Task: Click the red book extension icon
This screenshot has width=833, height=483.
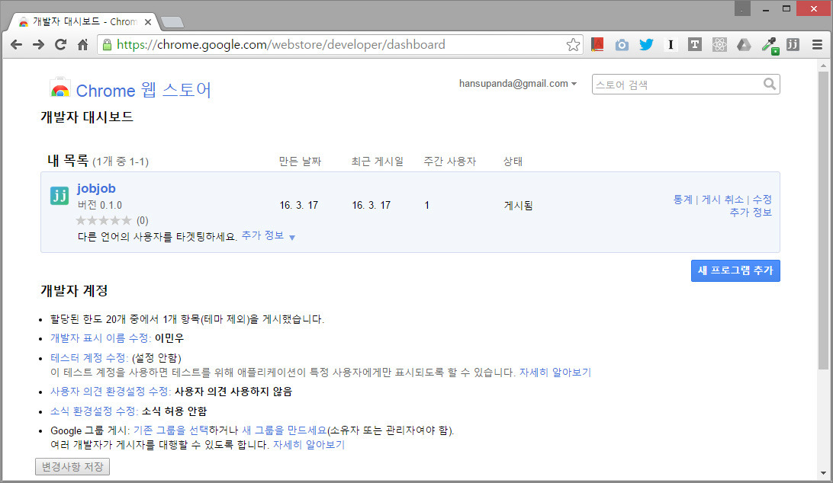Action: [597, 45]
